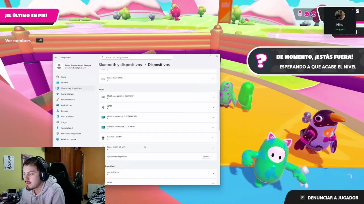
Task: Click the Juegos controller icon
Action: [x=58, y=122]
